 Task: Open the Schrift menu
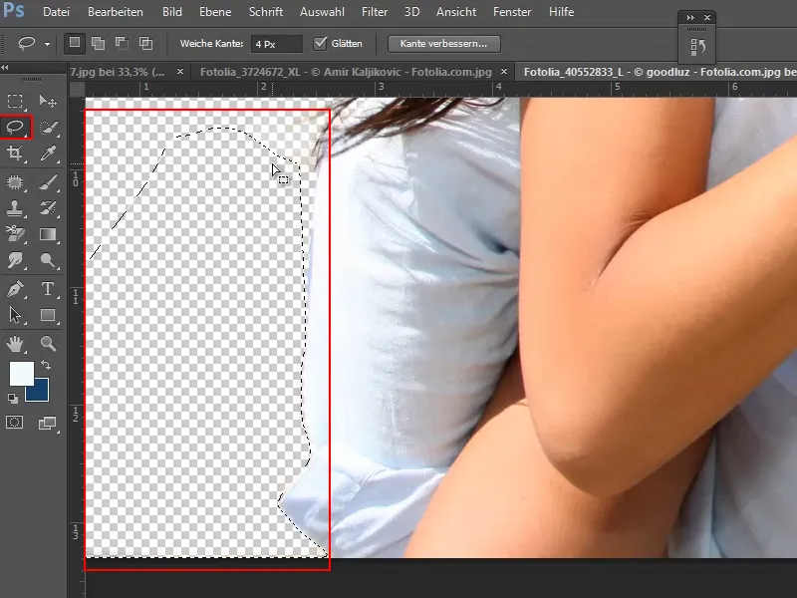click(266, 12)
